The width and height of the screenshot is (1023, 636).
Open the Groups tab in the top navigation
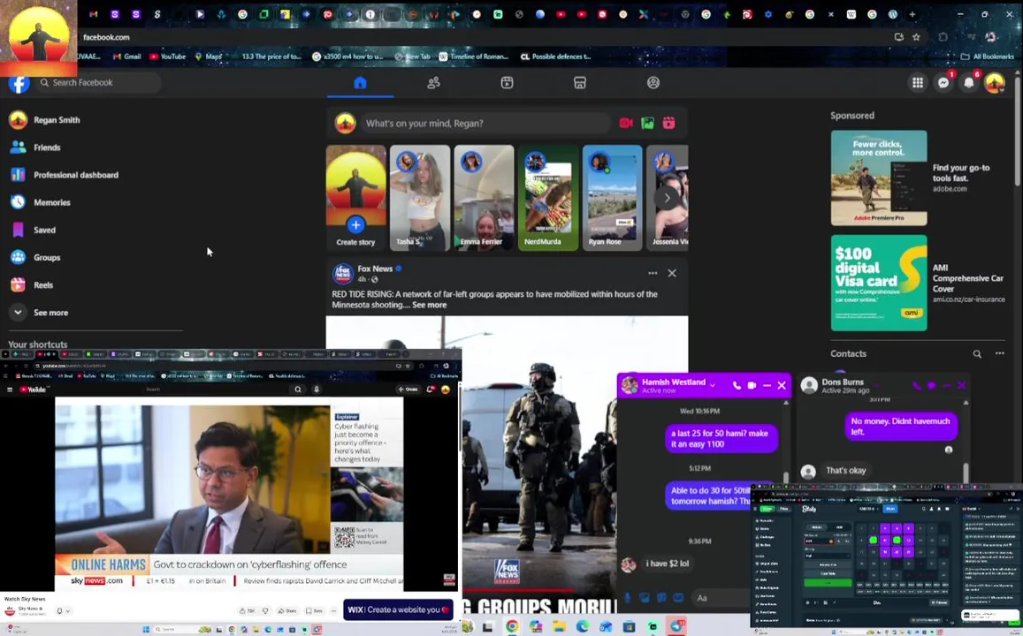point(653,83)
